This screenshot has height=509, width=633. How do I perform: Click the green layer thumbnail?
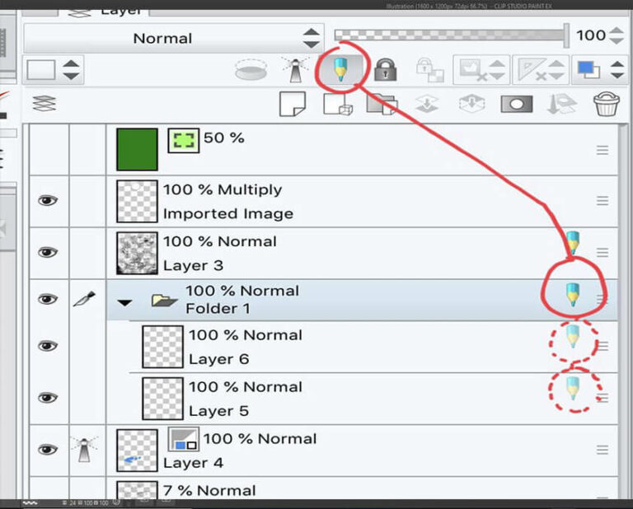137,150
